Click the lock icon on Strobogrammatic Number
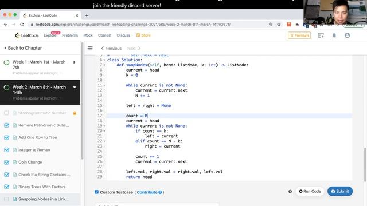 pyautogui.click(x=75, y=113)
